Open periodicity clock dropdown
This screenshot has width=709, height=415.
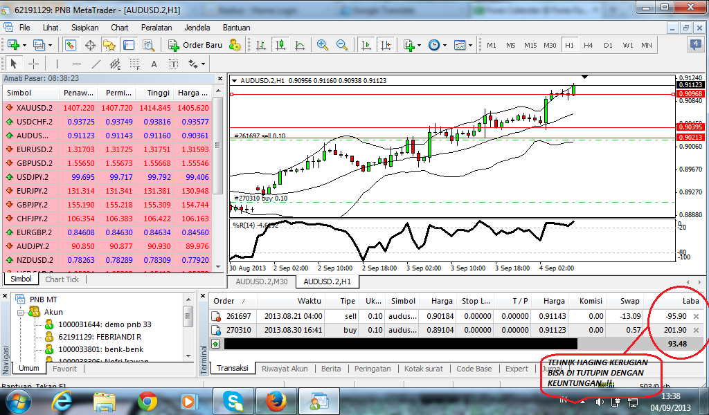pyautogui.click(x=437, y=45)
